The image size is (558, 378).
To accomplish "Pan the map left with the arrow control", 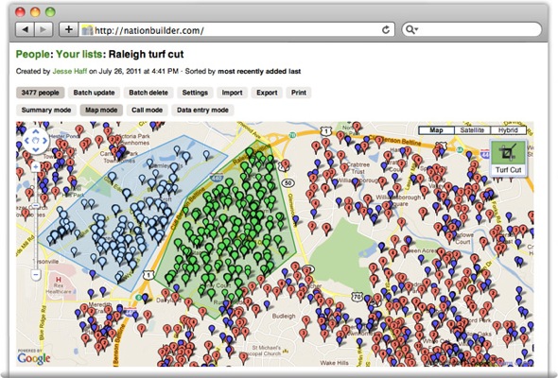I will point(26,141).
